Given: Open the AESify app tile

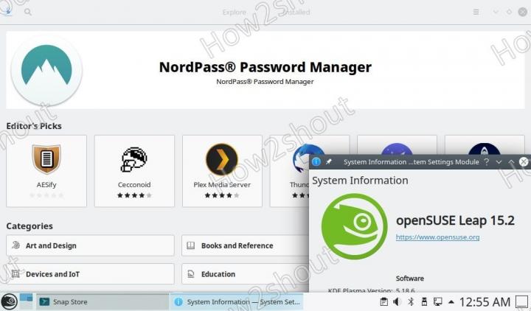Looking at the screenshot, I should pos(46,171).
